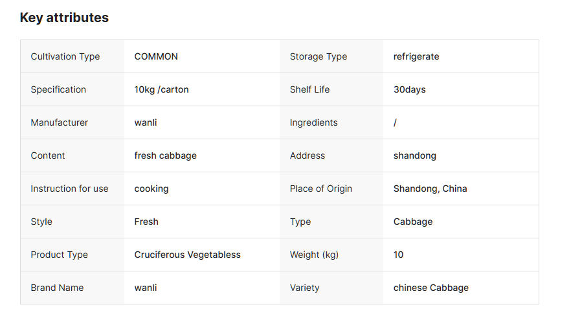Screen dimensions: 571x320
Task: Select the Cultivation Type label
Action: (x=65, y=56)
